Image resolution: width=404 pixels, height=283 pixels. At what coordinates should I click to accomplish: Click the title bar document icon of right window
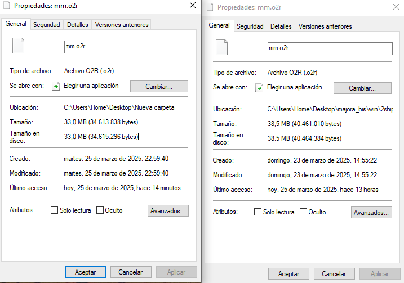coord(210,7)
